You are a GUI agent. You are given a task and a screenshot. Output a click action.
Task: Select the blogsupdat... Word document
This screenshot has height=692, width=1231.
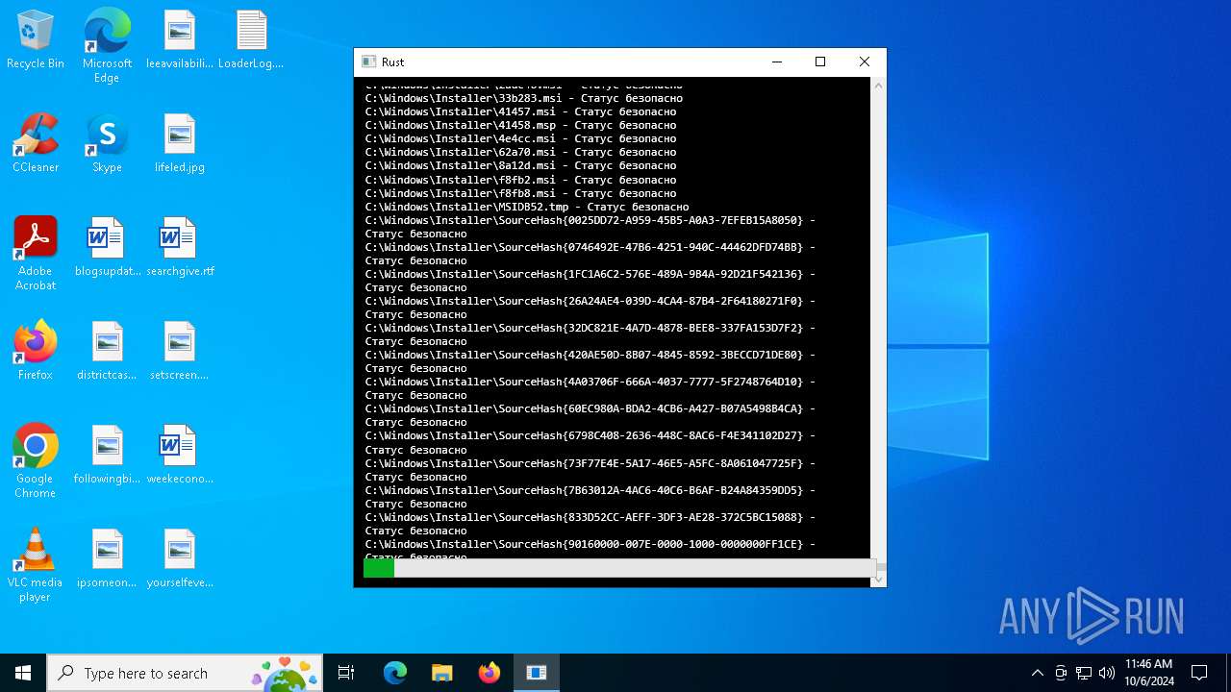(107, 248)
